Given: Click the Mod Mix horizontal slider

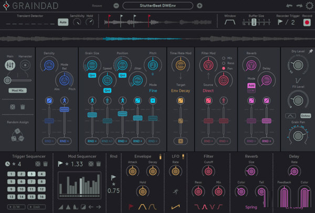Looking at the screenshot, I should [17, 80].
